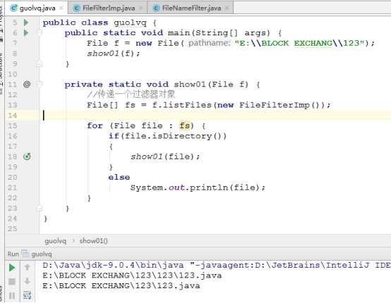Click the else keyword on line 20
Viewport: 391px width, 303px height.
(119, 178)
